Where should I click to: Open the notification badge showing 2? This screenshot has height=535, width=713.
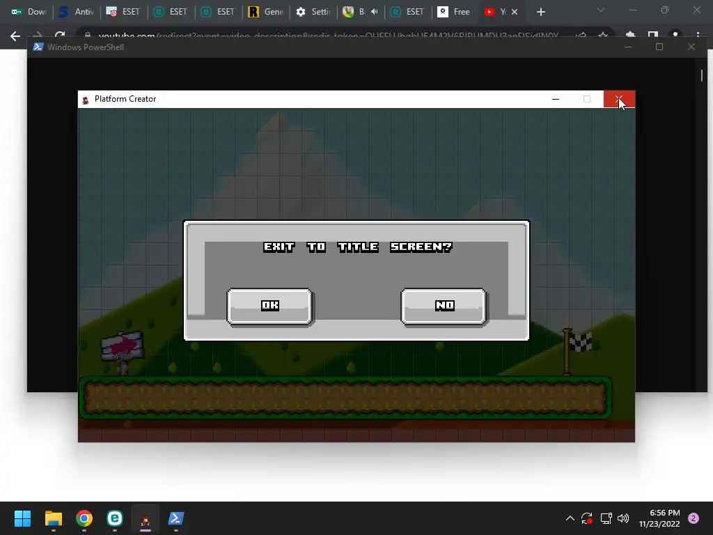693,518
